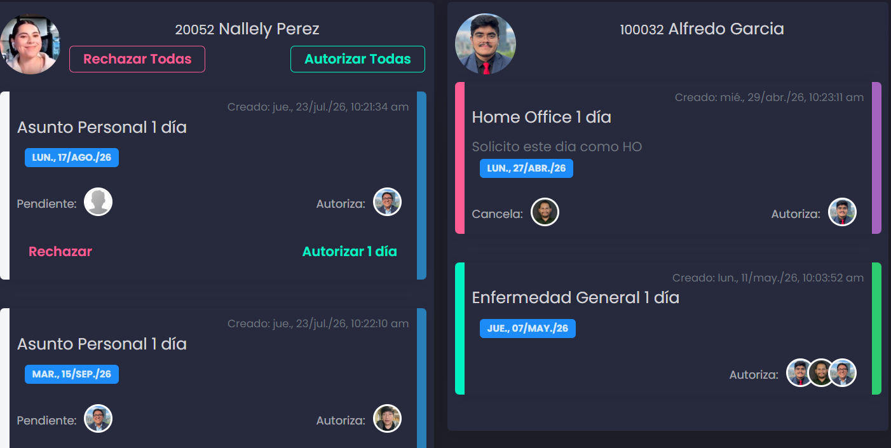Click Nallely Perez's profile photo
The height and width of the screenshot is (448, 891).
pos(30,44)
